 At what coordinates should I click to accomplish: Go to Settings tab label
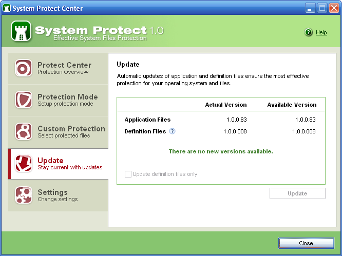pyautogui.click(x=52, y=192)
